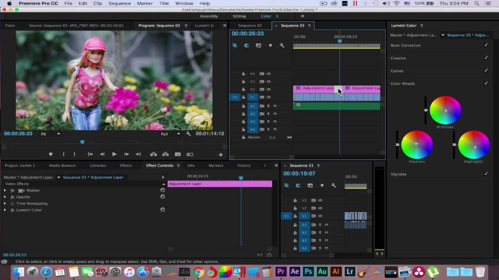This screenshot has width=499, height=280.
Task: Click Mark Out bracket button
Action: (74, 154)
